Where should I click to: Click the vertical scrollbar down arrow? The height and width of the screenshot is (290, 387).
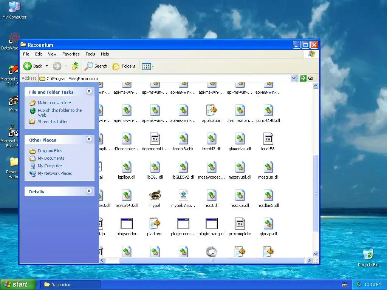click(316, 254)
